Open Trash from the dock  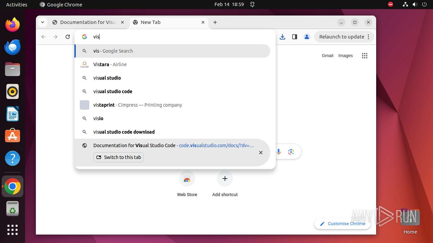(x=13, y=209)
